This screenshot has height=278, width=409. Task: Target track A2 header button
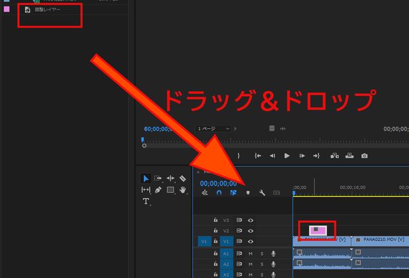pos(226,264)
